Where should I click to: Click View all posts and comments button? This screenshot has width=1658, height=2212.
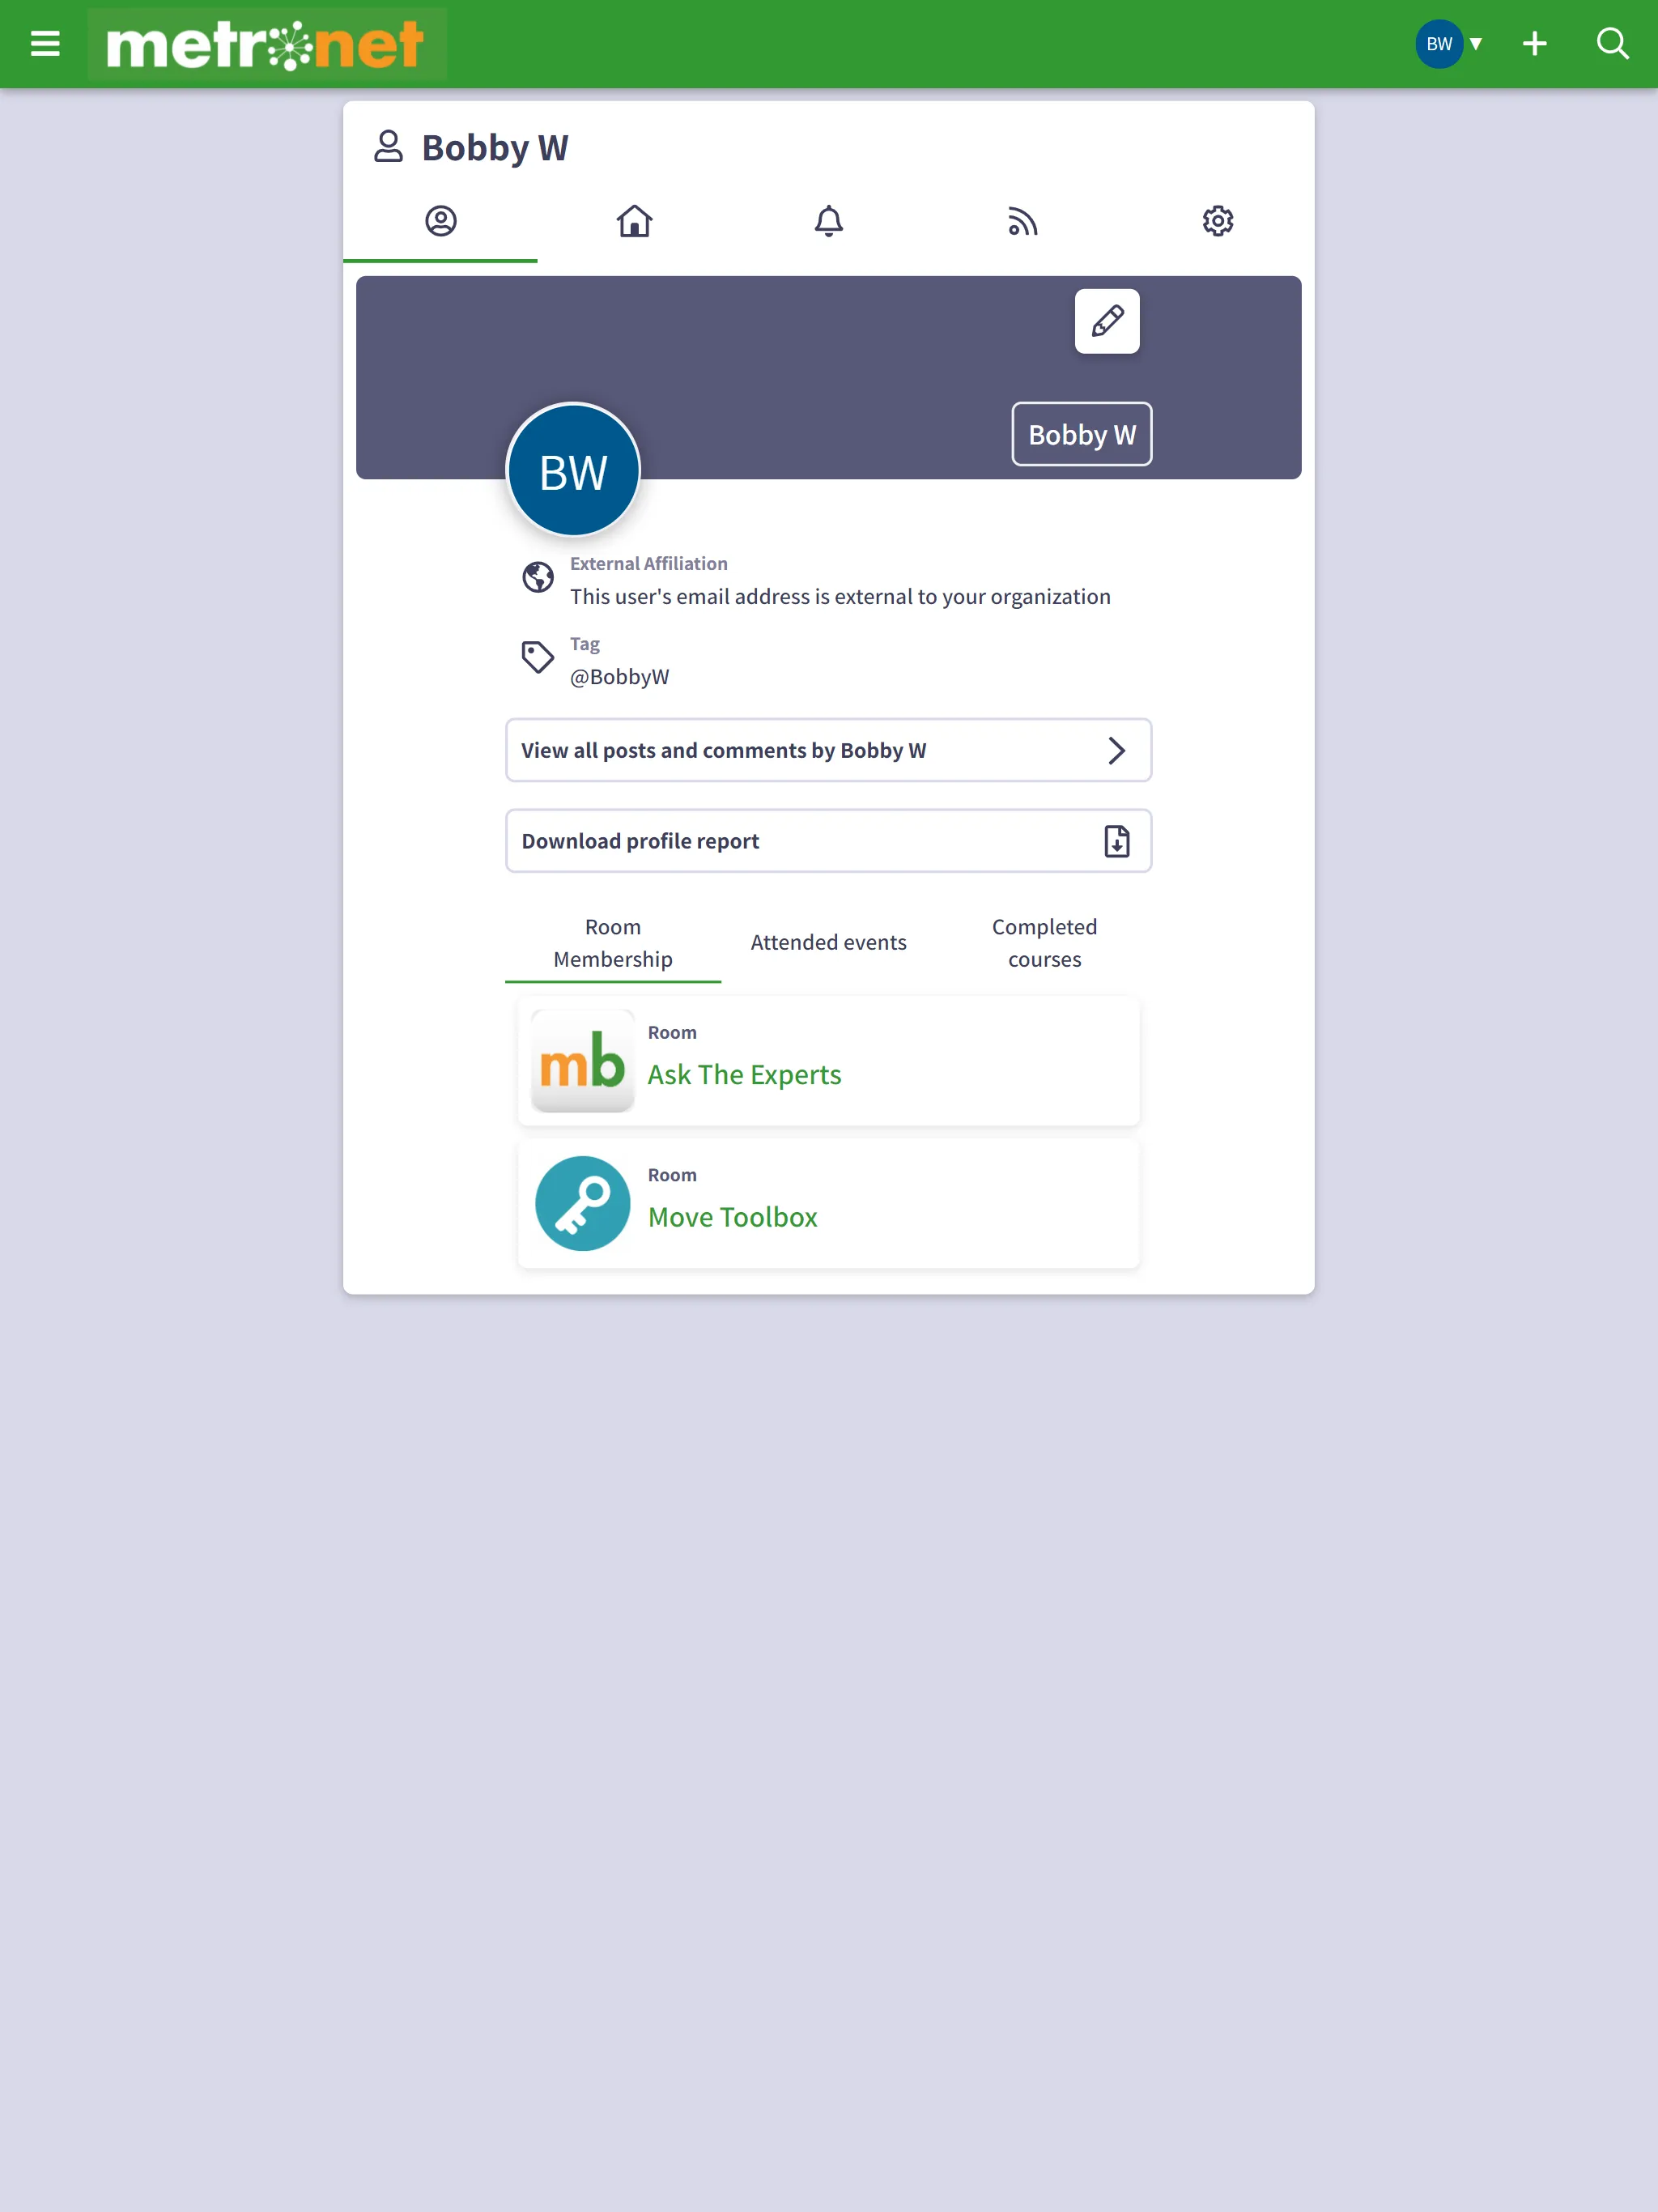coord(829,749)
